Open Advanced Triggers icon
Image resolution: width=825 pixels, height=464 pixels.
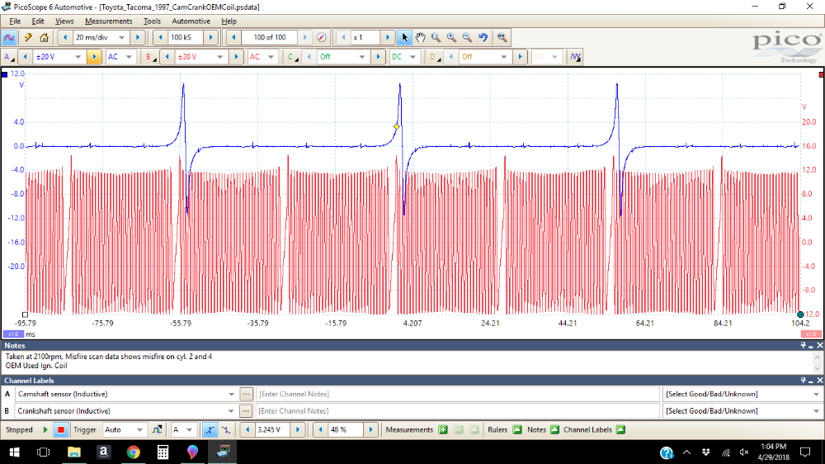pos(157,430)
